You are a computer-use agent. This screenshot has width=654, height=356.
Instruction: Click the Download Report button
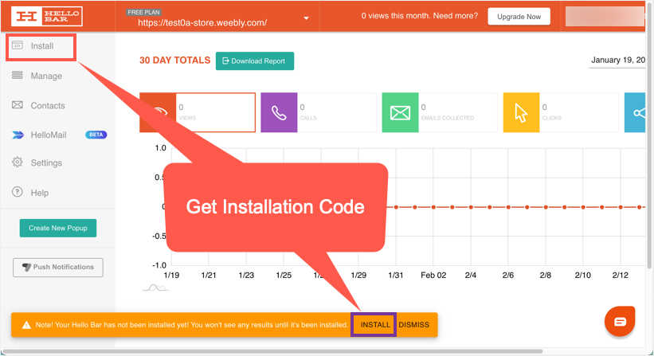point(254,61)
